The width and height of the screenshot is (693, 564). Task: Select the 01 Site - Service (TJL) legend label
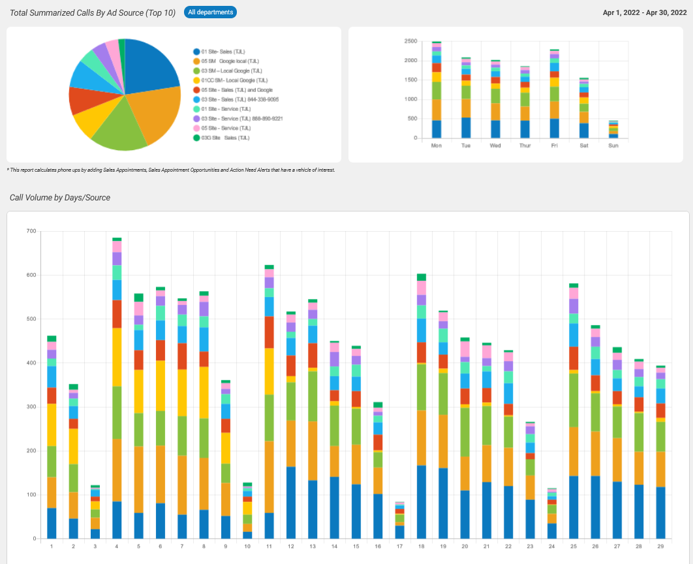[226, 109]
